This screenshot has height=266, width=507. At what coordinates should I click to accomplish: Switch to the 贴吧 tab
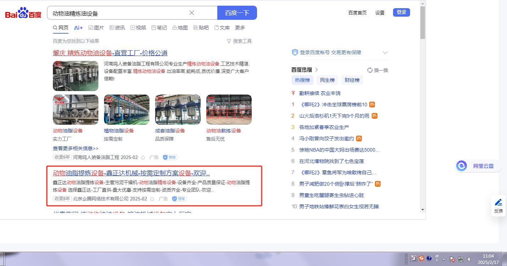pyautogui.click(x=201, y=28)
